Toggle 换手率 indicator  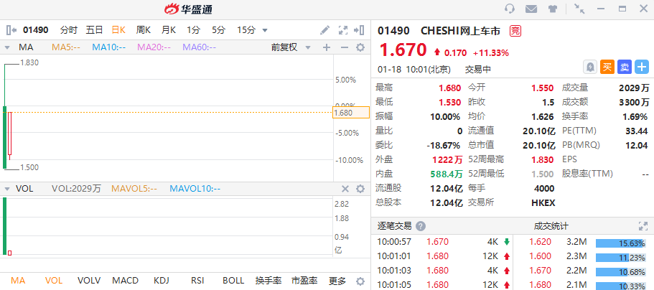(268, 281)
